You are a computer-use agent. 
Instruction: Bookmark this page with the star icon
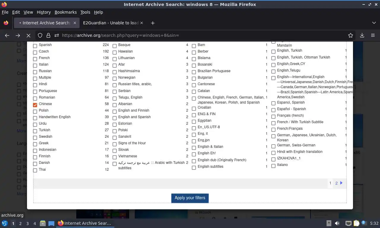351,35
